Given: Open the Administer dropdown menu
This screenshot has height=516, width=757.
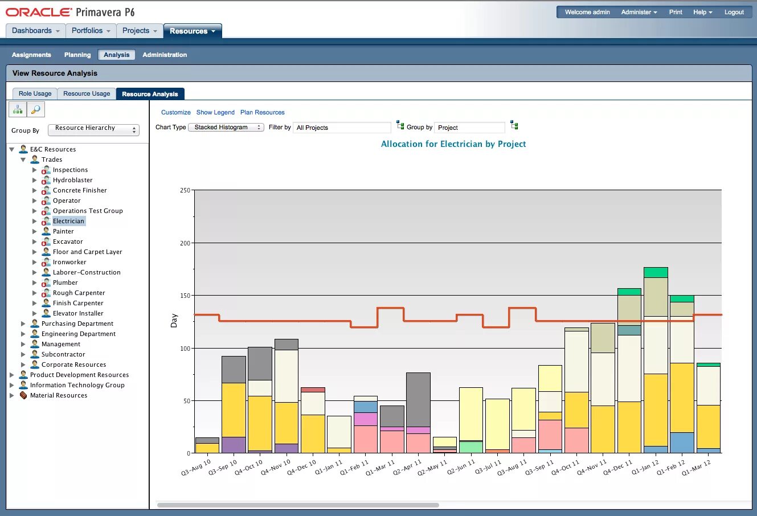Looking at the screenshot, I should [639, 12].
